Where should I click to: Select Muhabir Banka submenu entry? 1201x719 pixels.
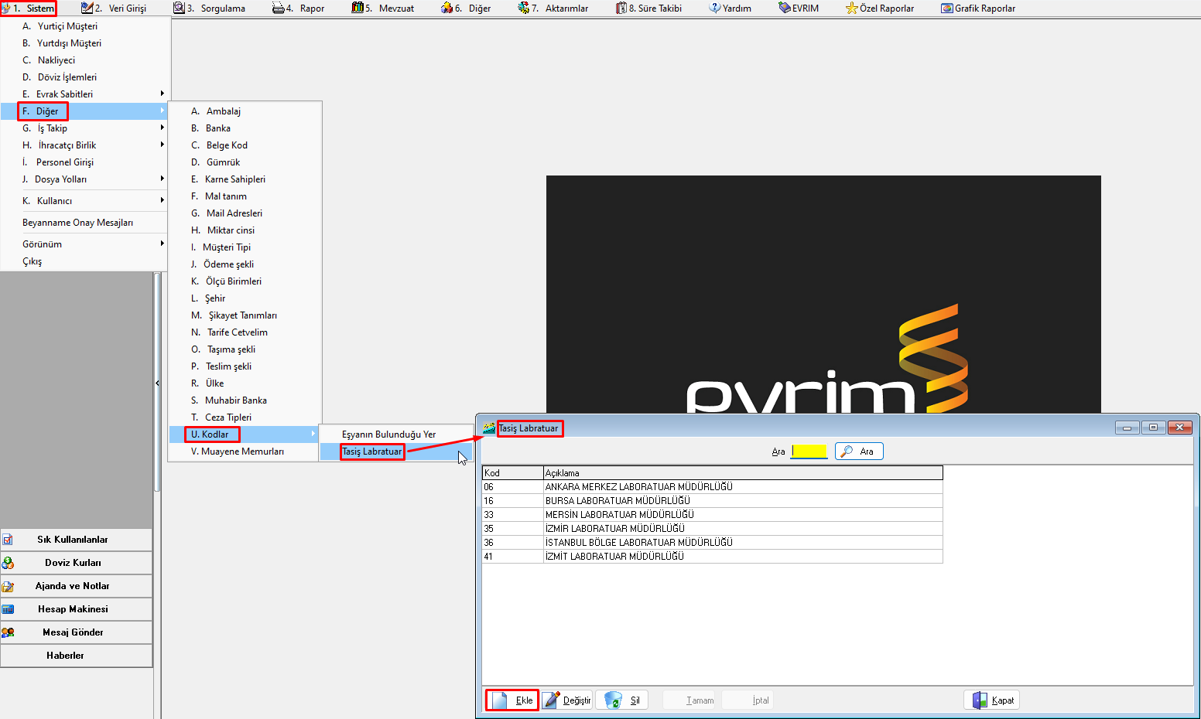click(244, 400)
